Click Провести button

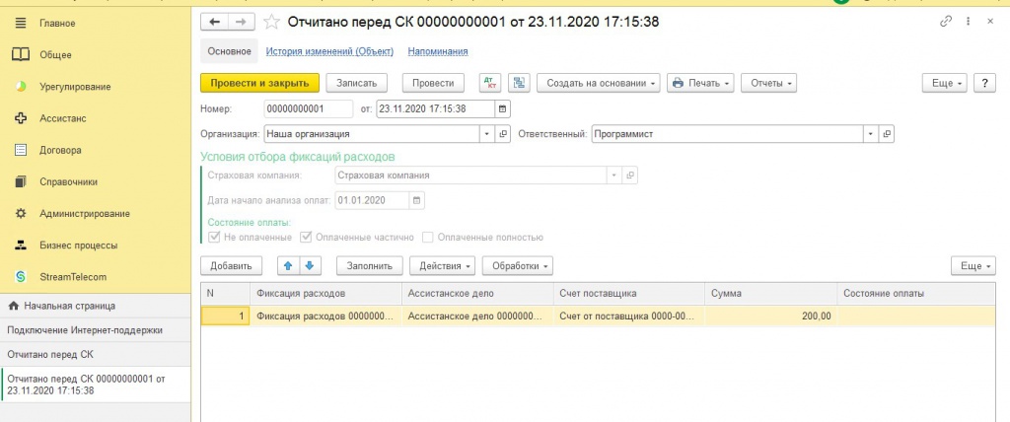pos(433,83)
